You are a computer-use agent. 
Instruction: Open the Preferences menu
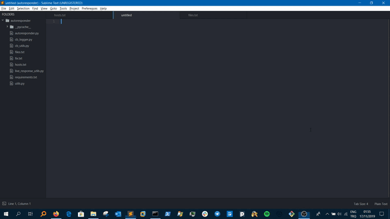click(x=90, y=9)
